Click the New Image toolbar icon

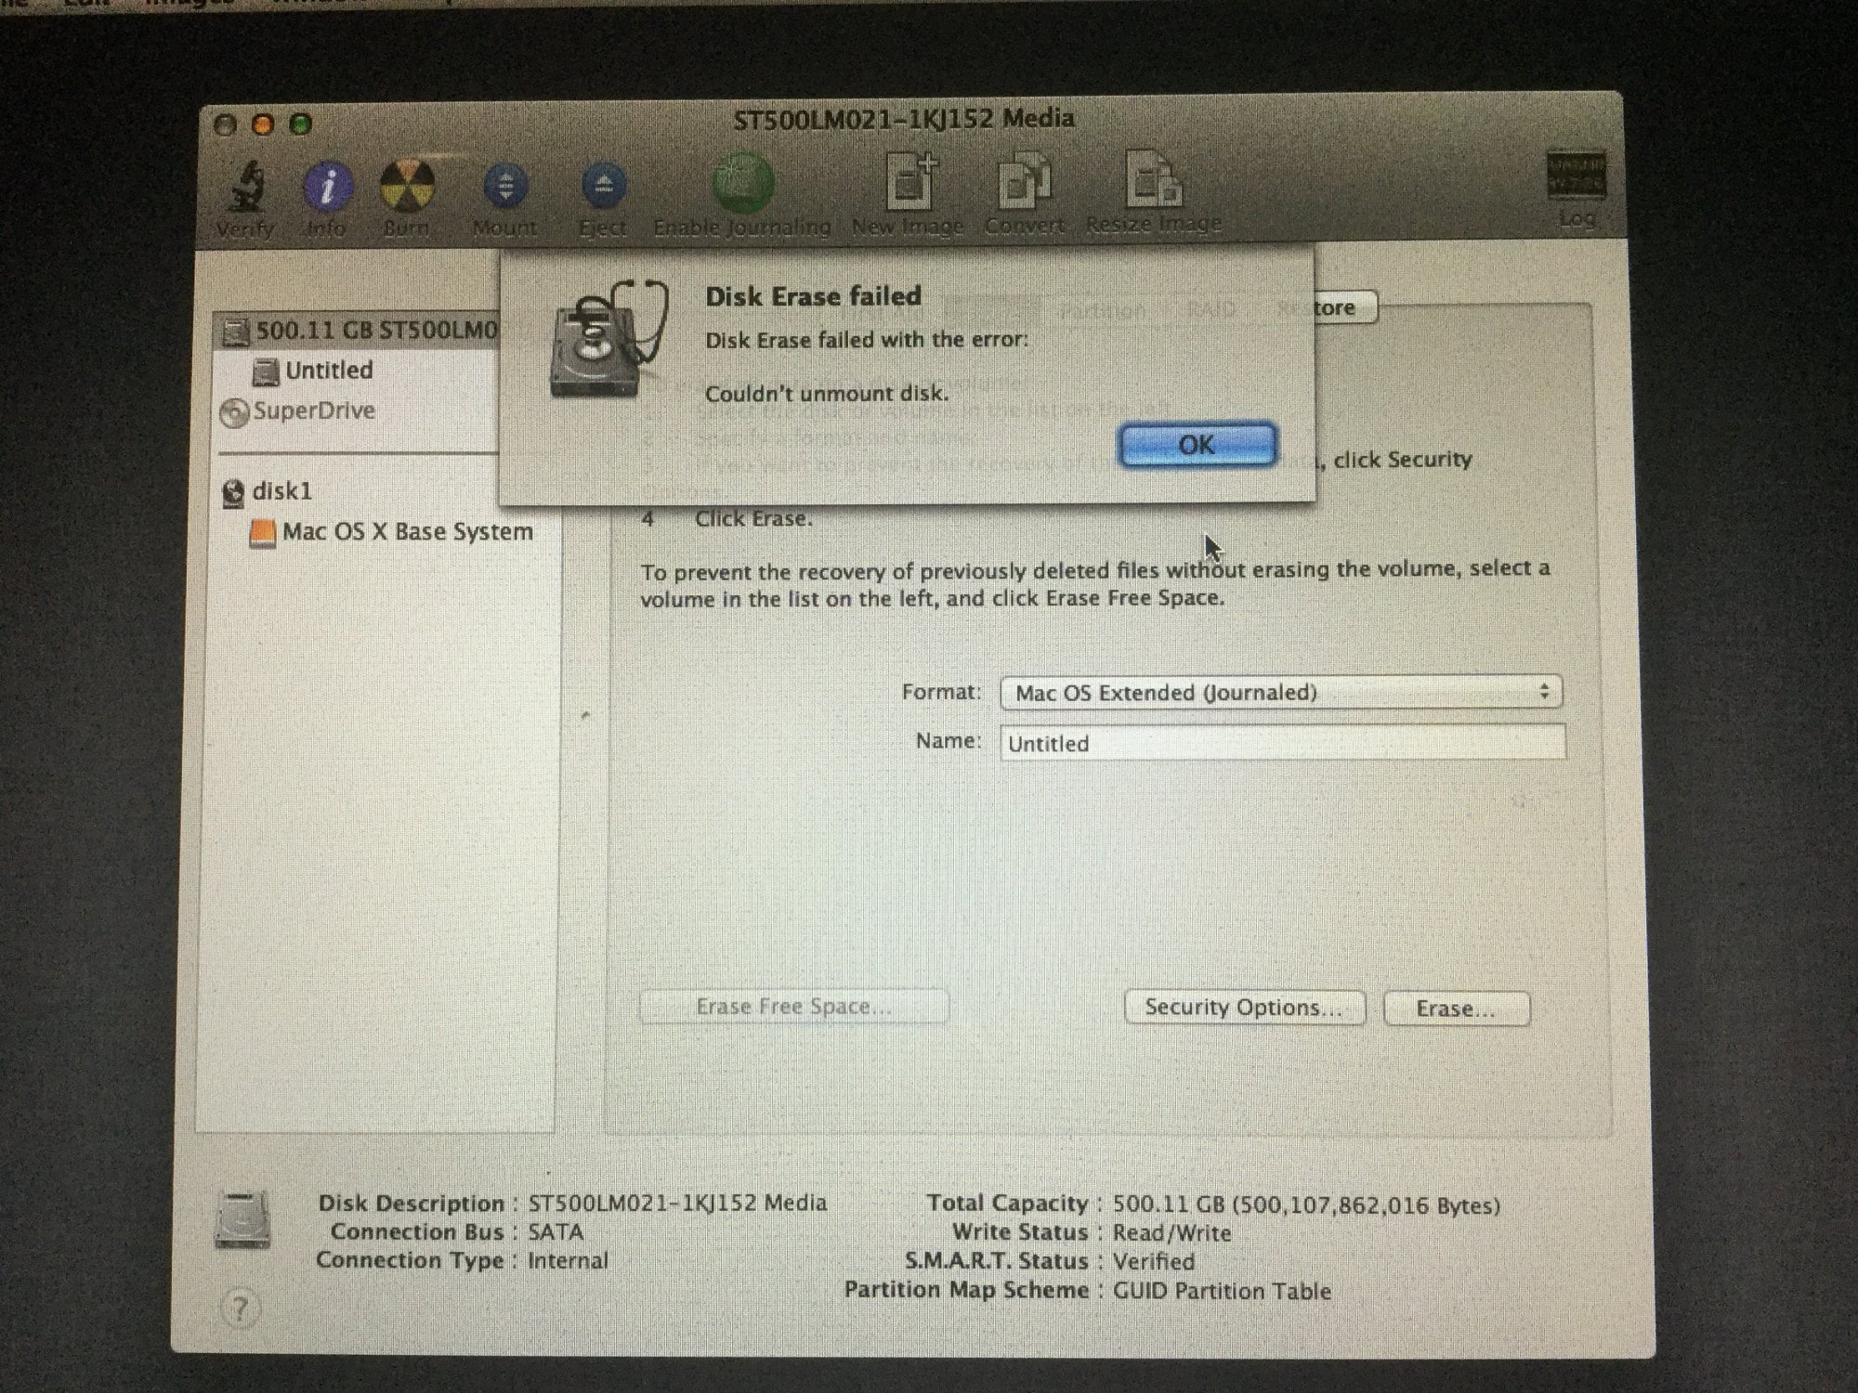(x=910, y=180)
